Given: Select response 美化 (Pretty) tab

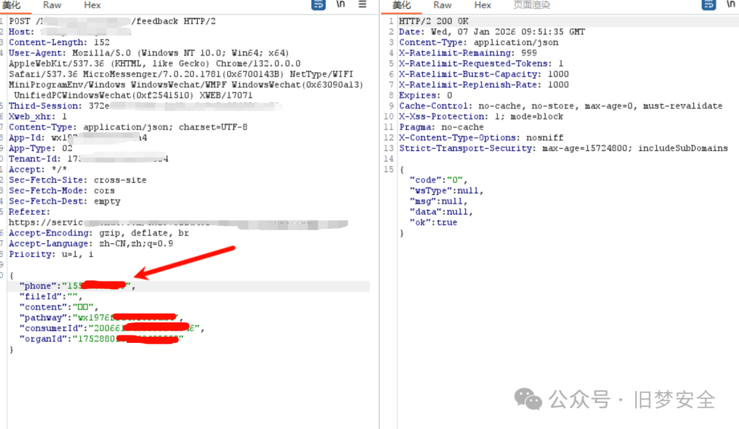Looking at the screenshot, I should (x=402, y=5).
